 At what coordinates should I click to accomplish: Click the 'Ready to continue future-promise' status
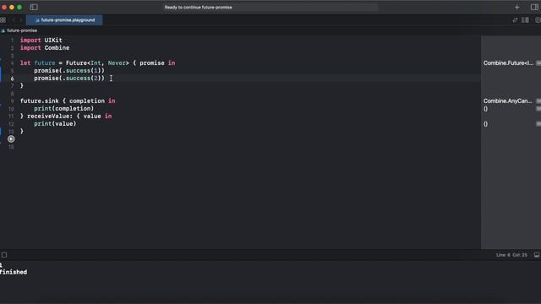[198, 8]
